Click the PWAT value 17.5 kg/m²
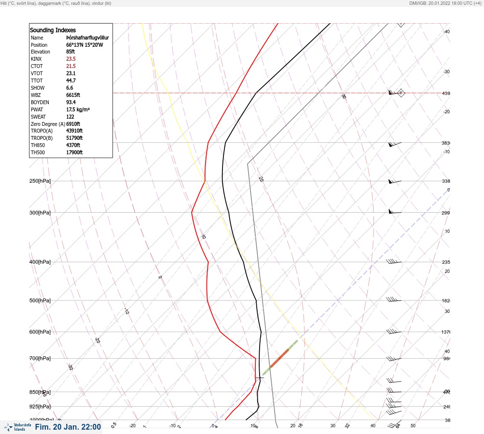Image resolution: width=484 pixels, height=434 pixels. pos(78,109)
